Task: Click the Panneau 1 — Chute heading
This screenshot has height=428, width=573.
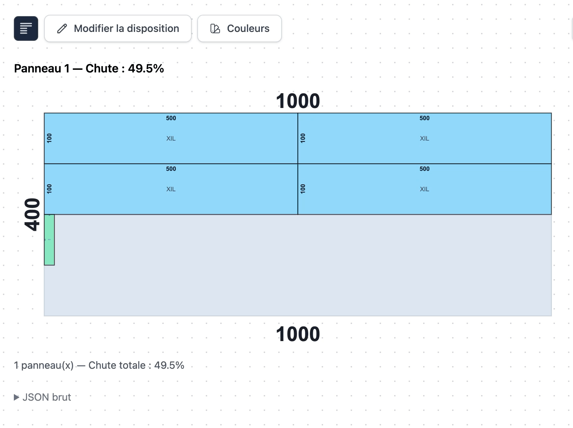Action: pyautogui.click(x=89, y=68)
